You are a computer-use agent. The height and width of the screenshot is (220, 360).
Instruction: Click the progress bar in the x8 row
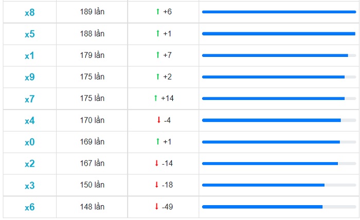click(x=279, y=12)
